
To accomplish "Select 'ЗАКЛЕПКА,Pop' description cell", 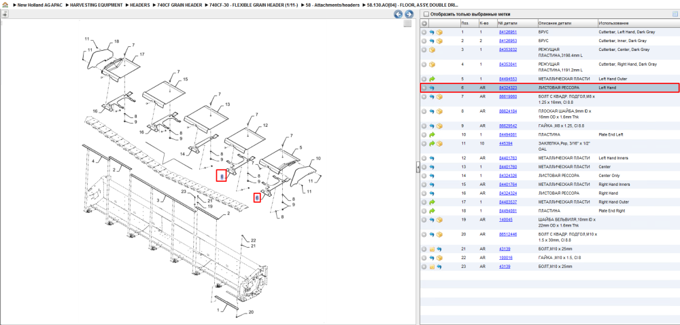I will (x=566, y=147).
